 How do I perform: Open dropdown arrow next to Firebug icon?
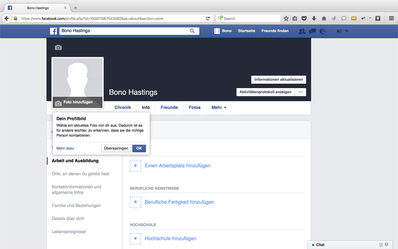(x=370, y=18)
